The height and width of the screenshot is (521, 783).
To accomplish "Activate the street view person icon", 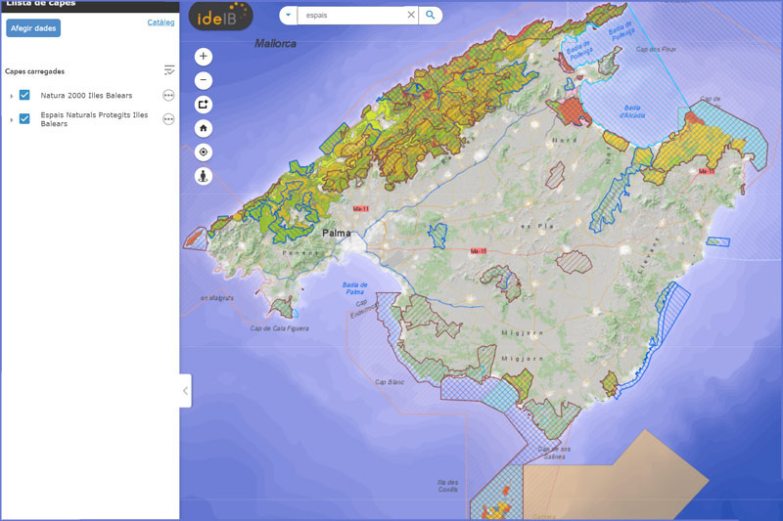I will click(204, 176).
